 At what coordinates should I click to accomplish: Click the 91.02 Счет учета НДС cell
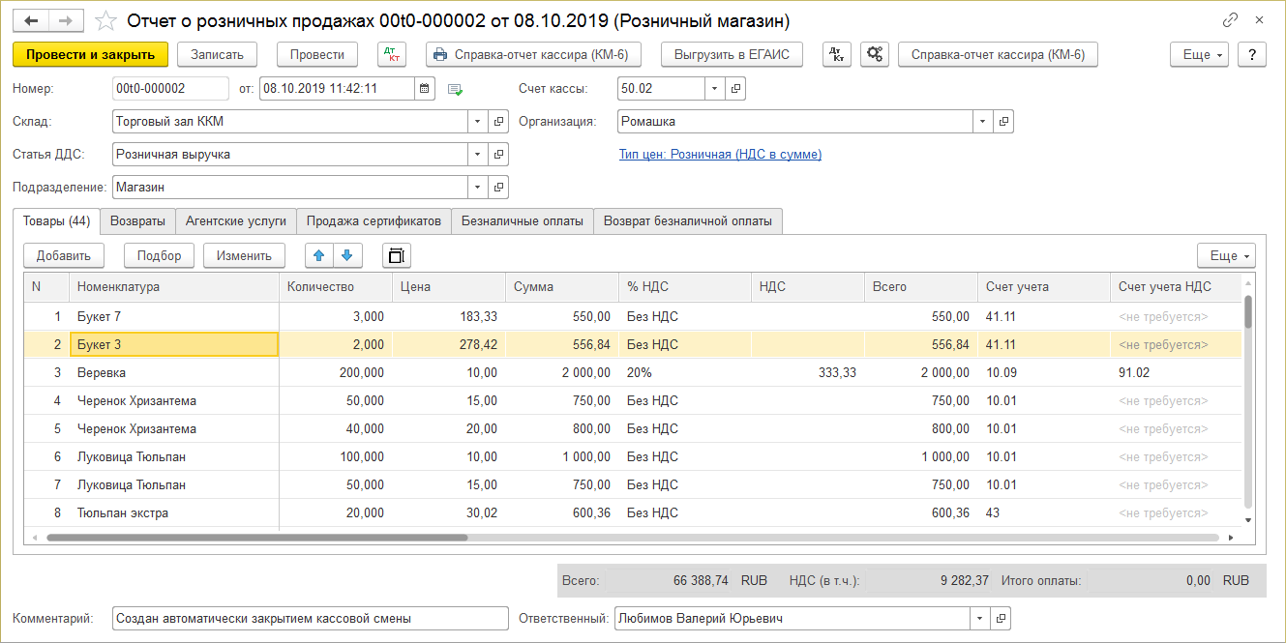coord(1176,372)
